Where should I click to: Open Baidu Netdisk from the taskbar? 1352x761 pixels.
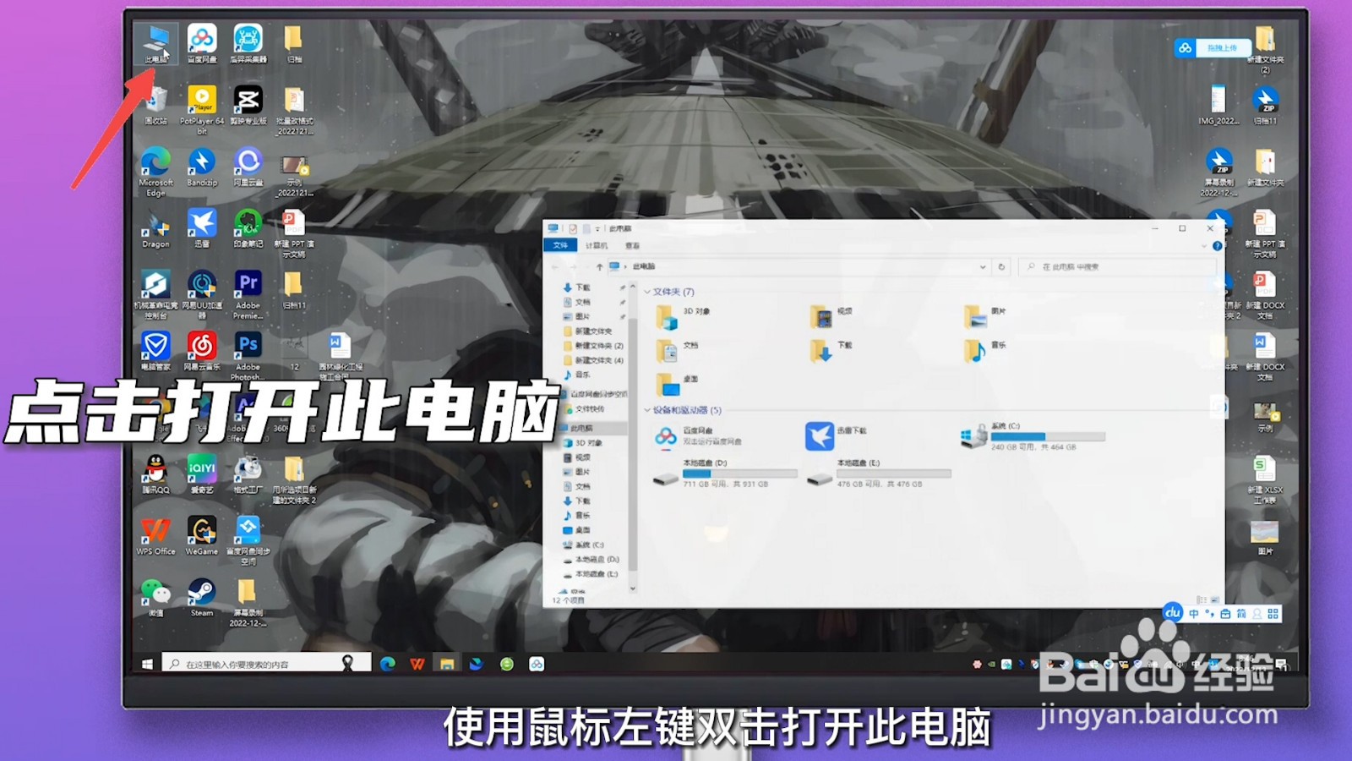pyautogui.click(x=537, y=664)
